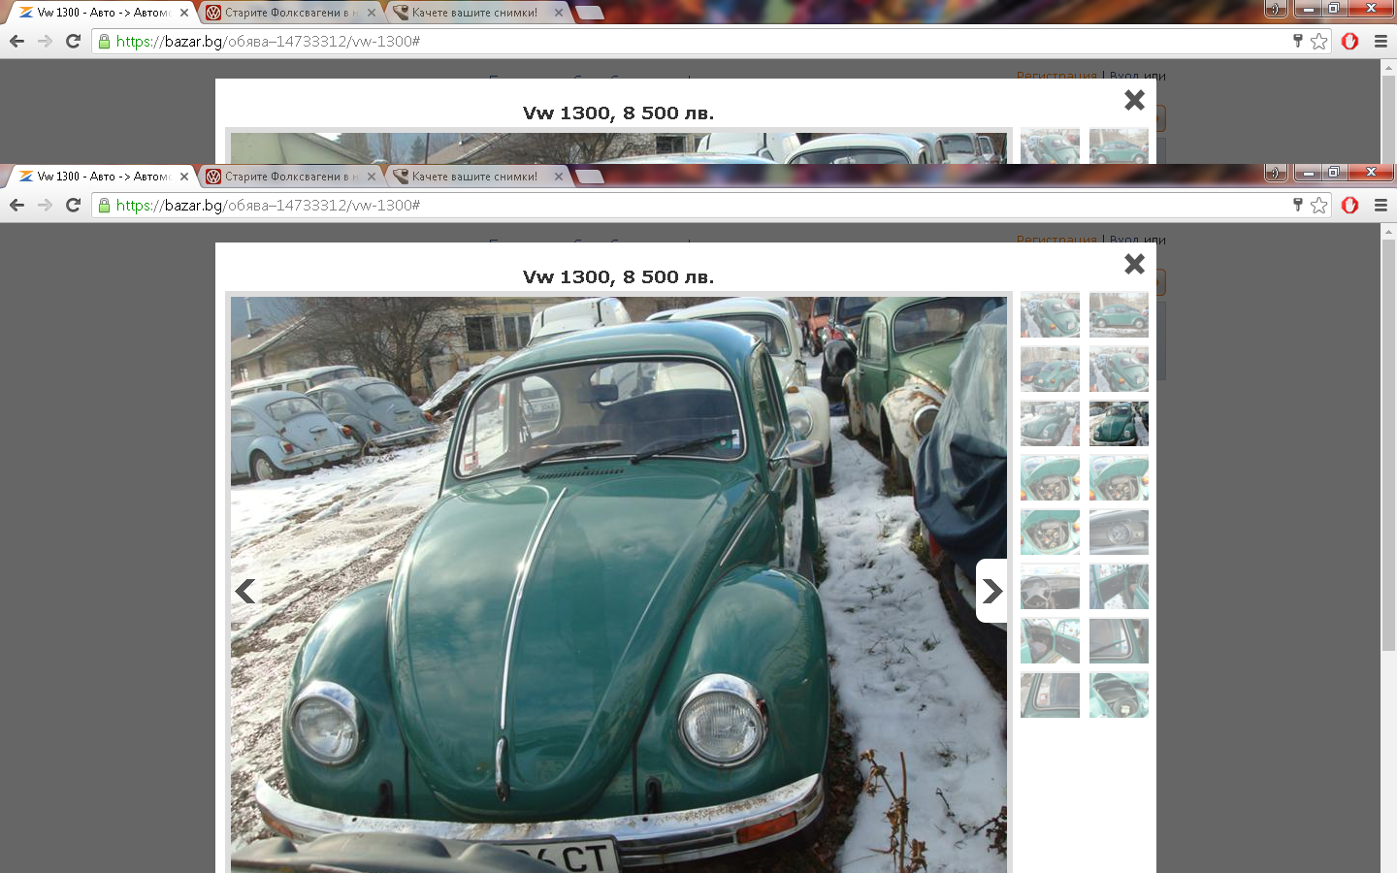The image size is (1397, 873).
Task: Open the Chrome hamburger menu in the lower window
Action: click(1381, 205)
